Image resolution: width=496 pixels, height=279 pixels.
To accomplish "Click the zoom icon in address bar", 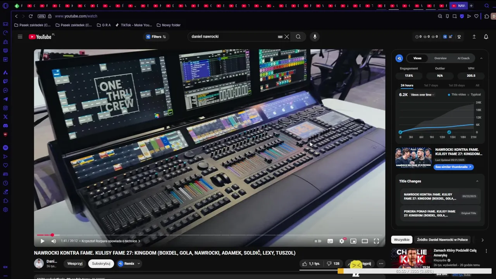I will 440,16.
